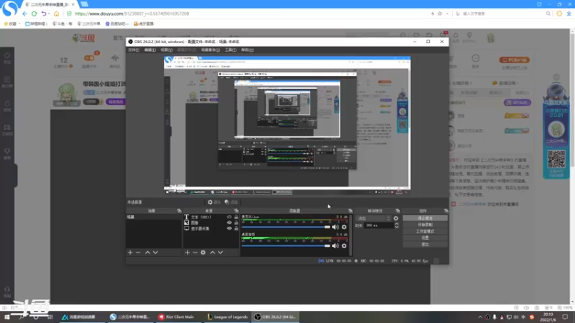575x323 pixels.
Task: Click the transition duration 300 ms field
Action: [x=379, y=225]
